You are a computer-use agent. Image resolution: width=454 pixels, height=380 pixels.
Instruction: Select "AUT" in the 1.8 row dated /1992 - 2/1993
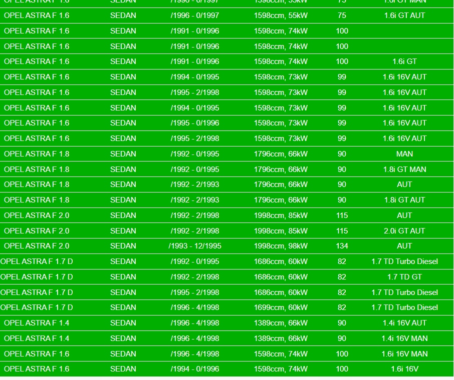(404, 184)
